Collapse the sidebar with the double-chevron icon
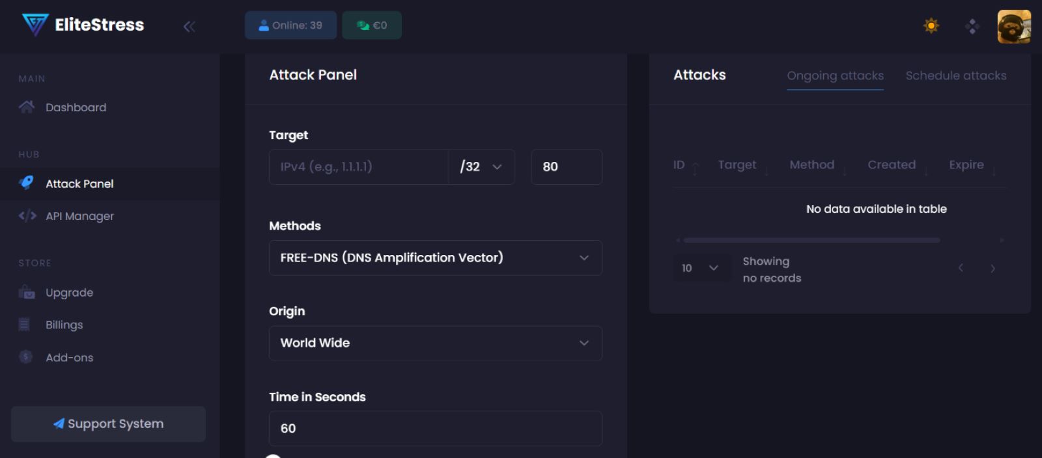Viewport: 1042px width, 458px height. (x=190, y=26)
